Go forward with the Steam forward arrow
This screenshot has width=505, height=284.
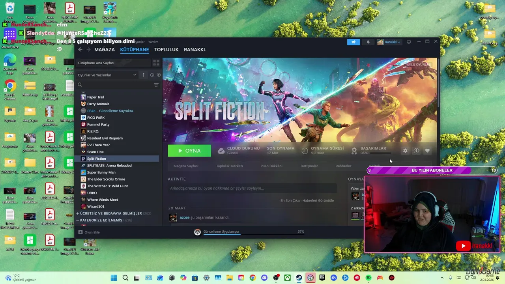pos(89,50)
